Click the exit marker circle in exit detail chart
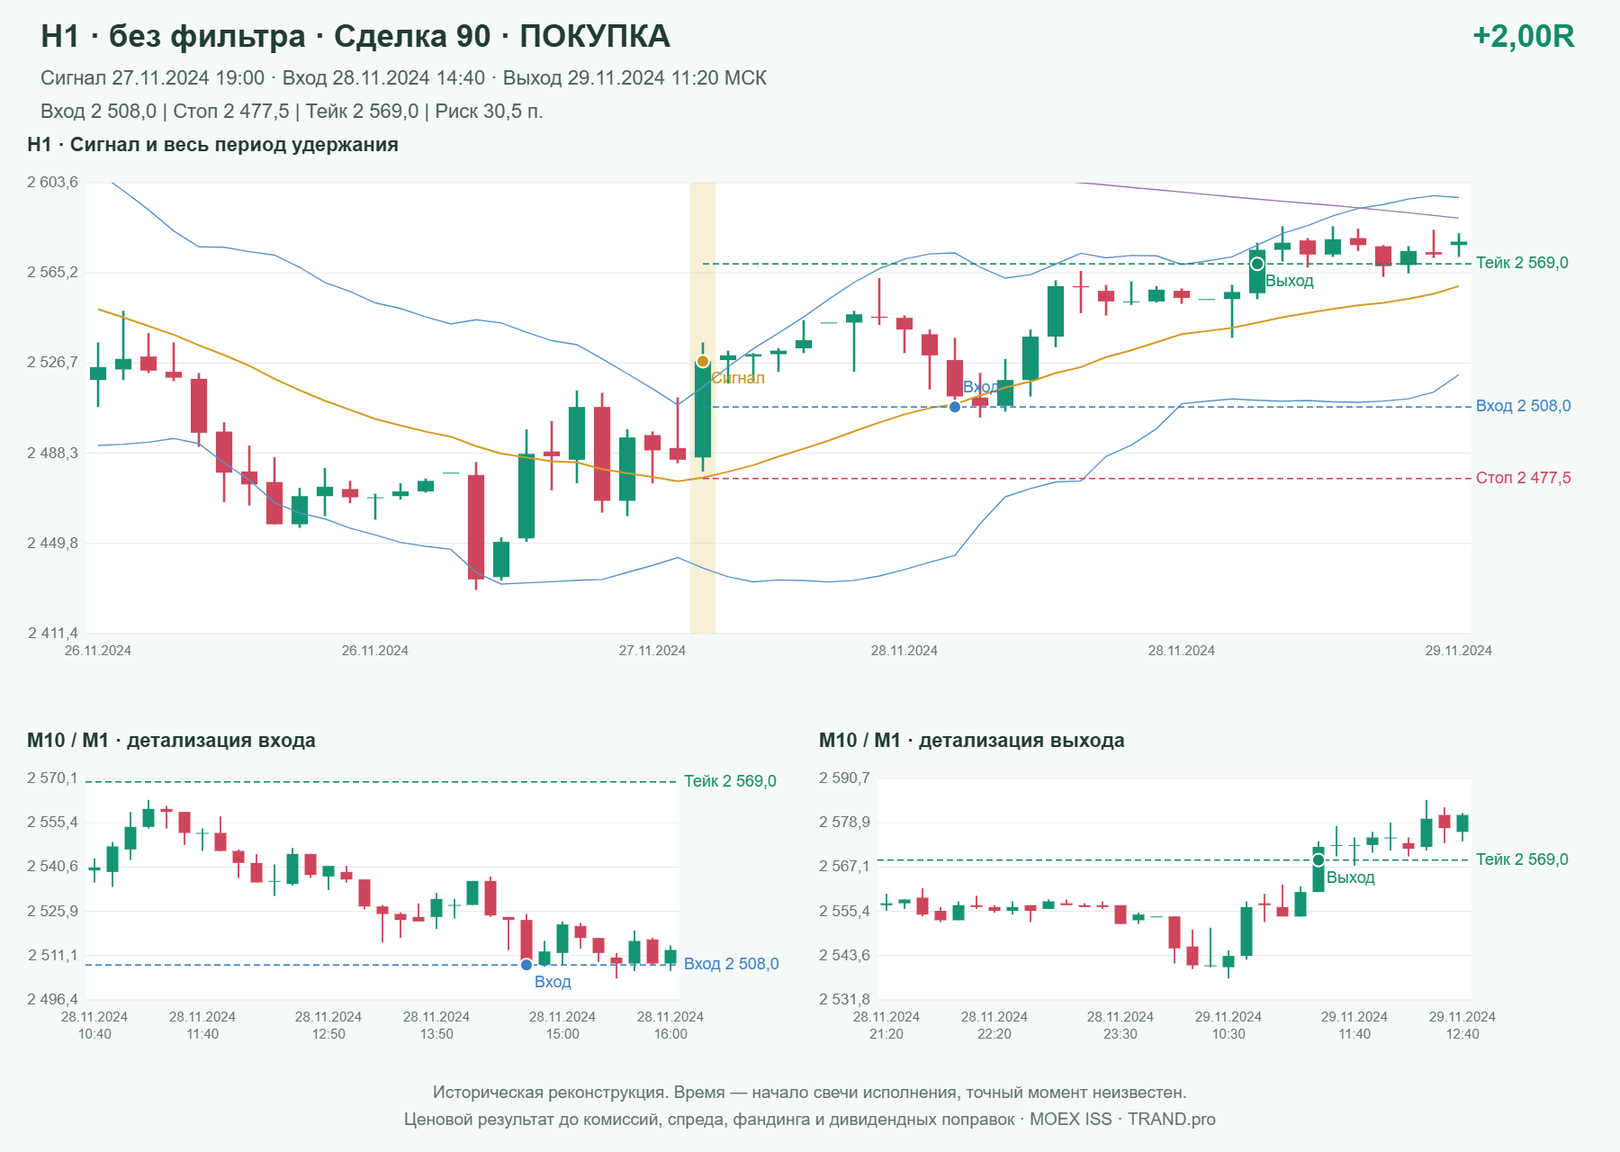The width and height of the screenshot is (1620, 1152). (x=1318, y=859)
